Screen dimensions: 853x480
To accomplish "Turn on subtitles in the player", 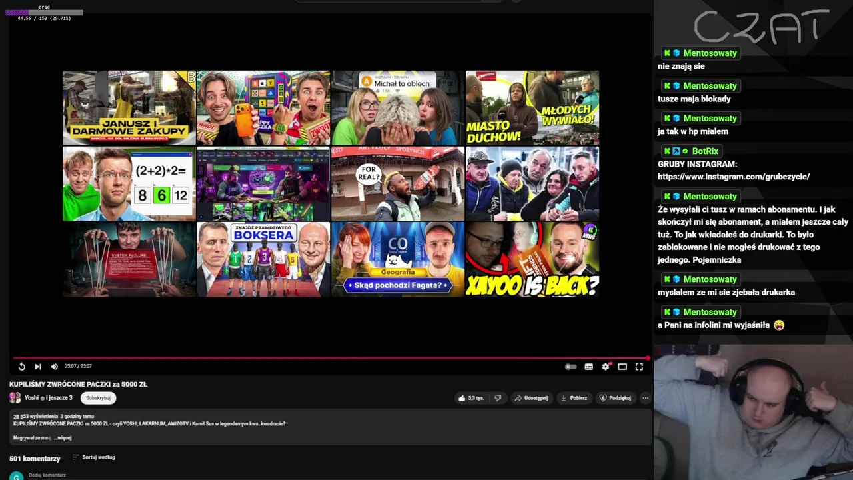I will point(589,366).
